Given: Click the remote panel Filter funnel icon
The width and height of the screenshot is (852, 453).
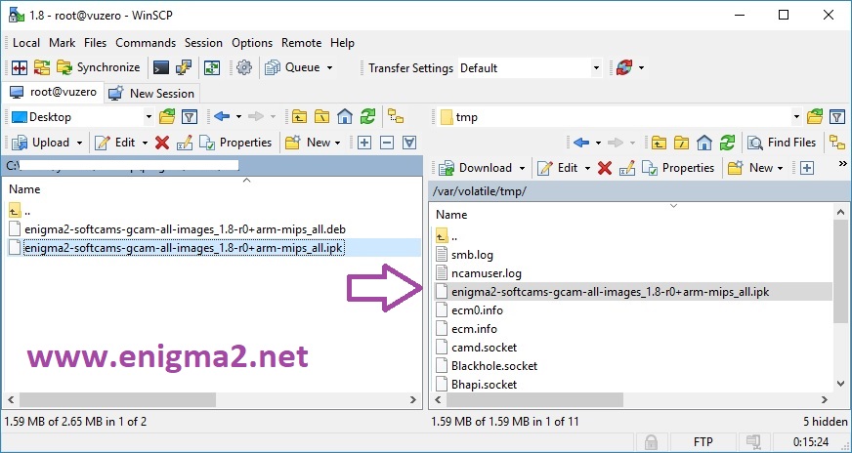Looking at the screenshot, I should click(x=837, y=116).
